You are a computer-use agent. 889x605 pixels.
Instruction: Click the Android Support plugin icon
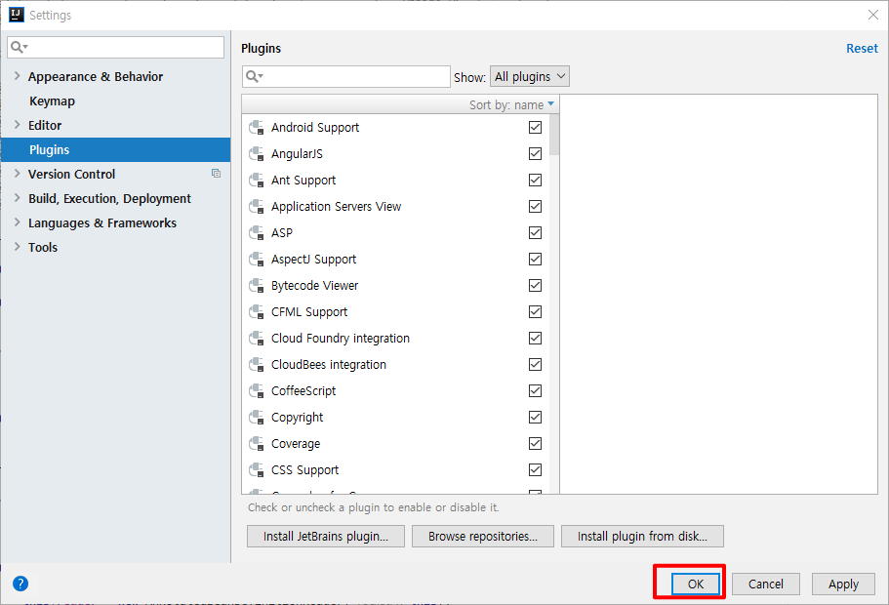click(x=257, y=128)
